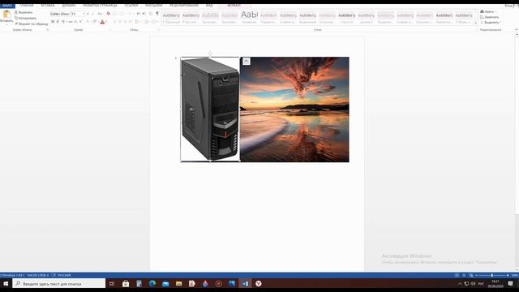Select the sunset beach image

pos(294,109)
